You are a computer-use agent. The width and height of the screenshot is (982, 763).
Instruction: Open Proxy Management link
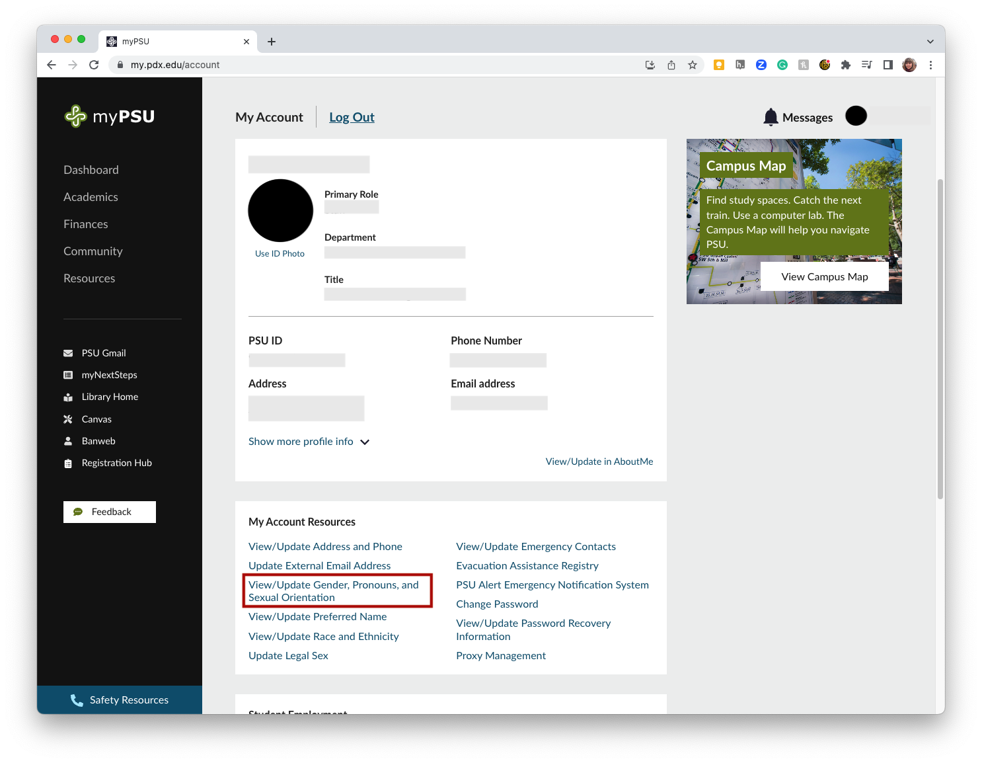[501, 656]
